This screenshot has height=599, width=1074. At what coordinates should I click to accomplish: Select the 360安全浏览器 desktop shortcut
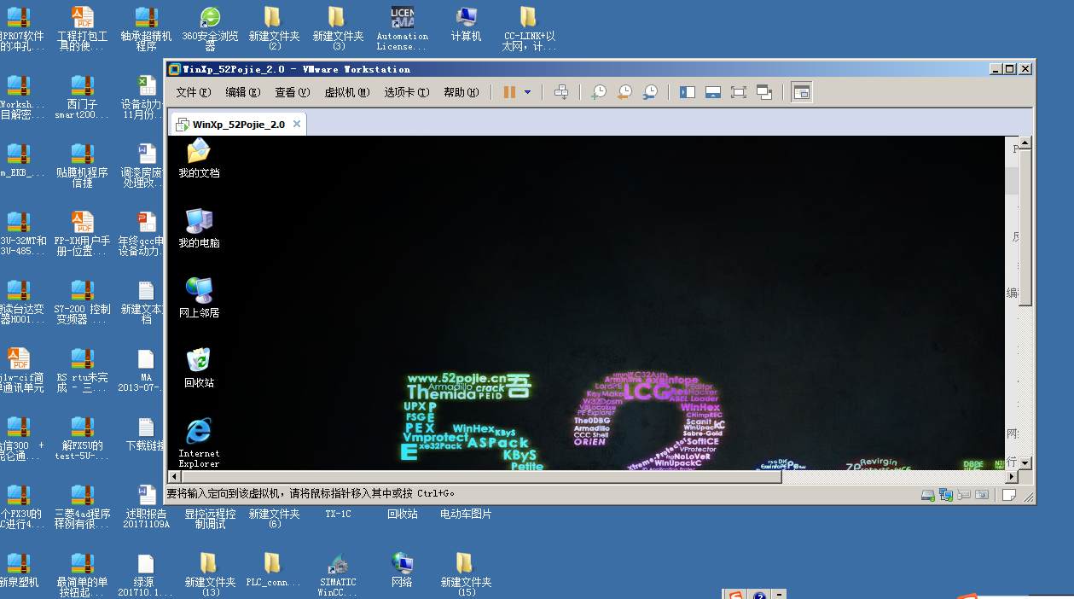[x=210, y=27]
